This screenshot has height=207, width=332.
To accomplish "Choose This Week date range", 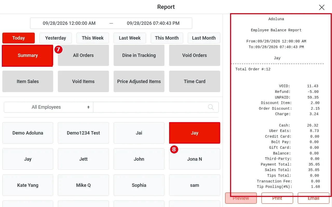I will coord(93,38).
